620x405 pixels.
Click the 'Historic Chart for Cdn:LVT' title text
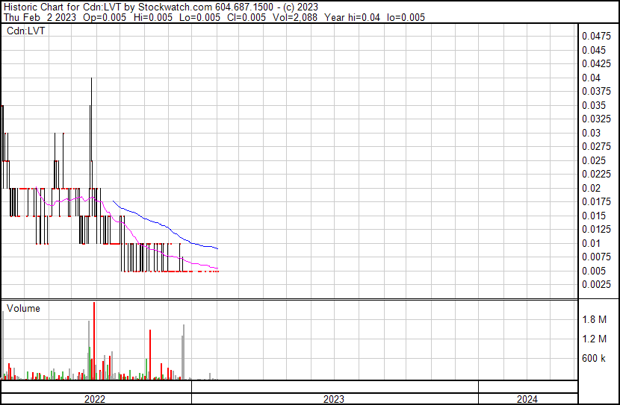pos(63,7)
